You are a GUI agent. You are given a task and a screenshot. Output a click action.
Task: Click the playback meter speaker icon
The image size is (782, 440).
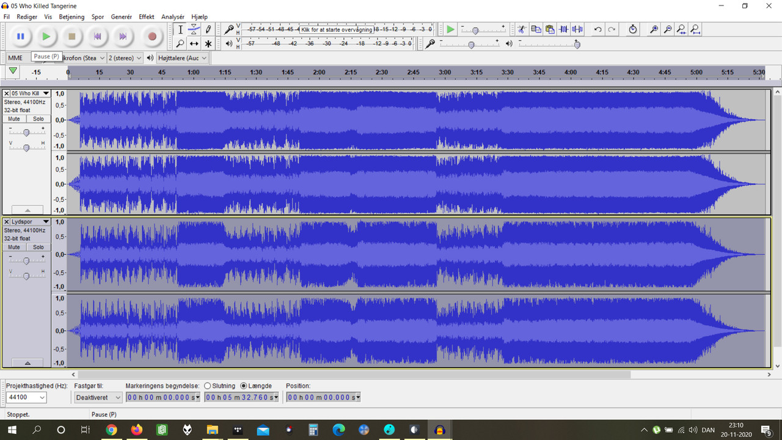pyautogui.click(x=229, y=43)
